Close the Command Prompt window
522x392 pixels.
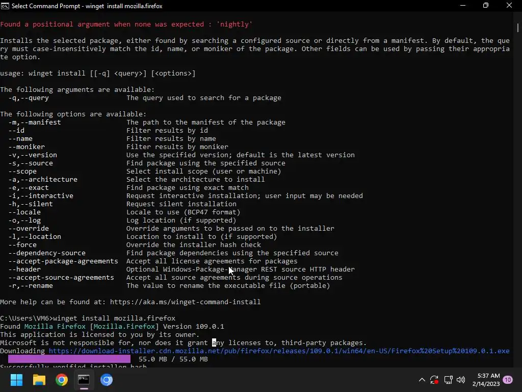[509, 6]
